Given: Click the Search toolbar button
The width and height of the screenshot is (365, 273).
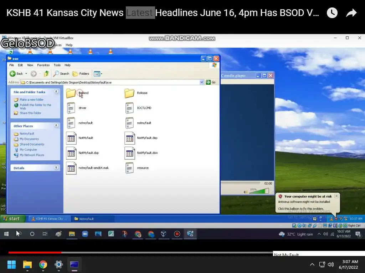Looking at the screenshot, I should click(61, 74).
